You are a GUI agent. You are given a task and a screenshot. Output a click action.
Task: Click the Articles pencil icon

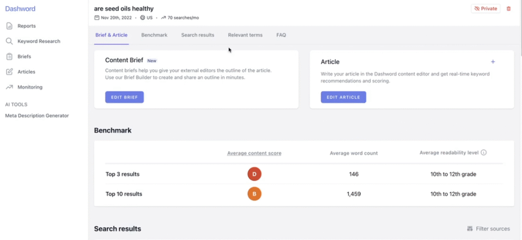[9, 72]
